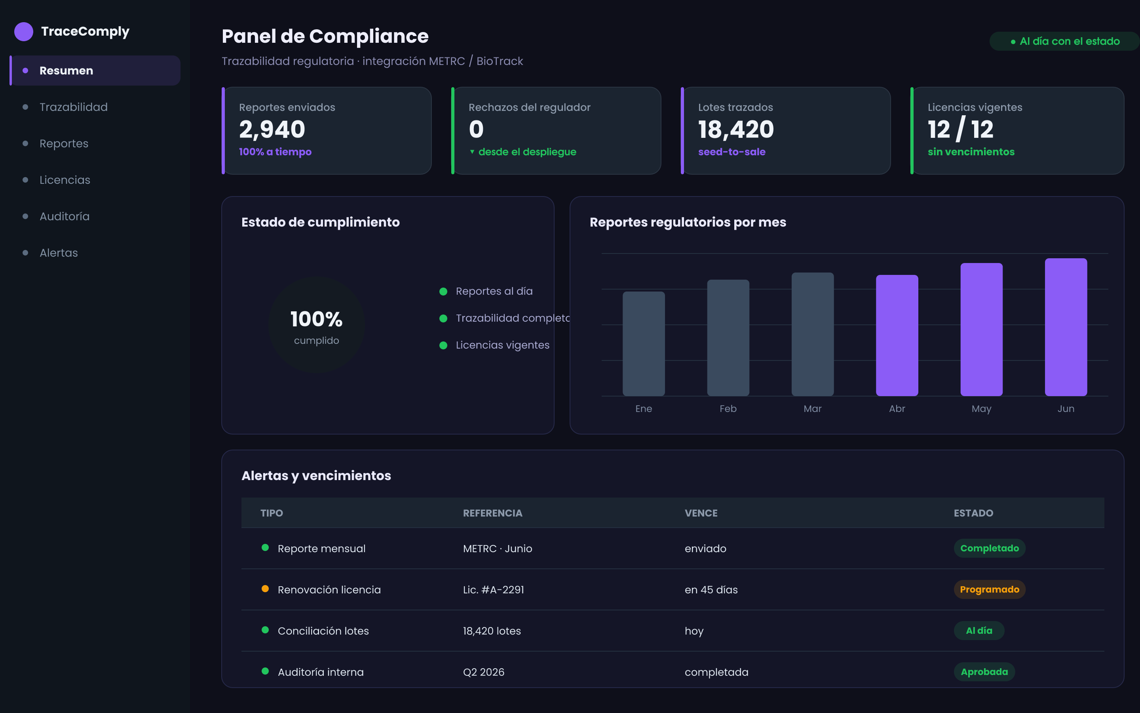Click the purple Abr bar
This screenshot has width=1140, height=713.
tap(897, 335)
